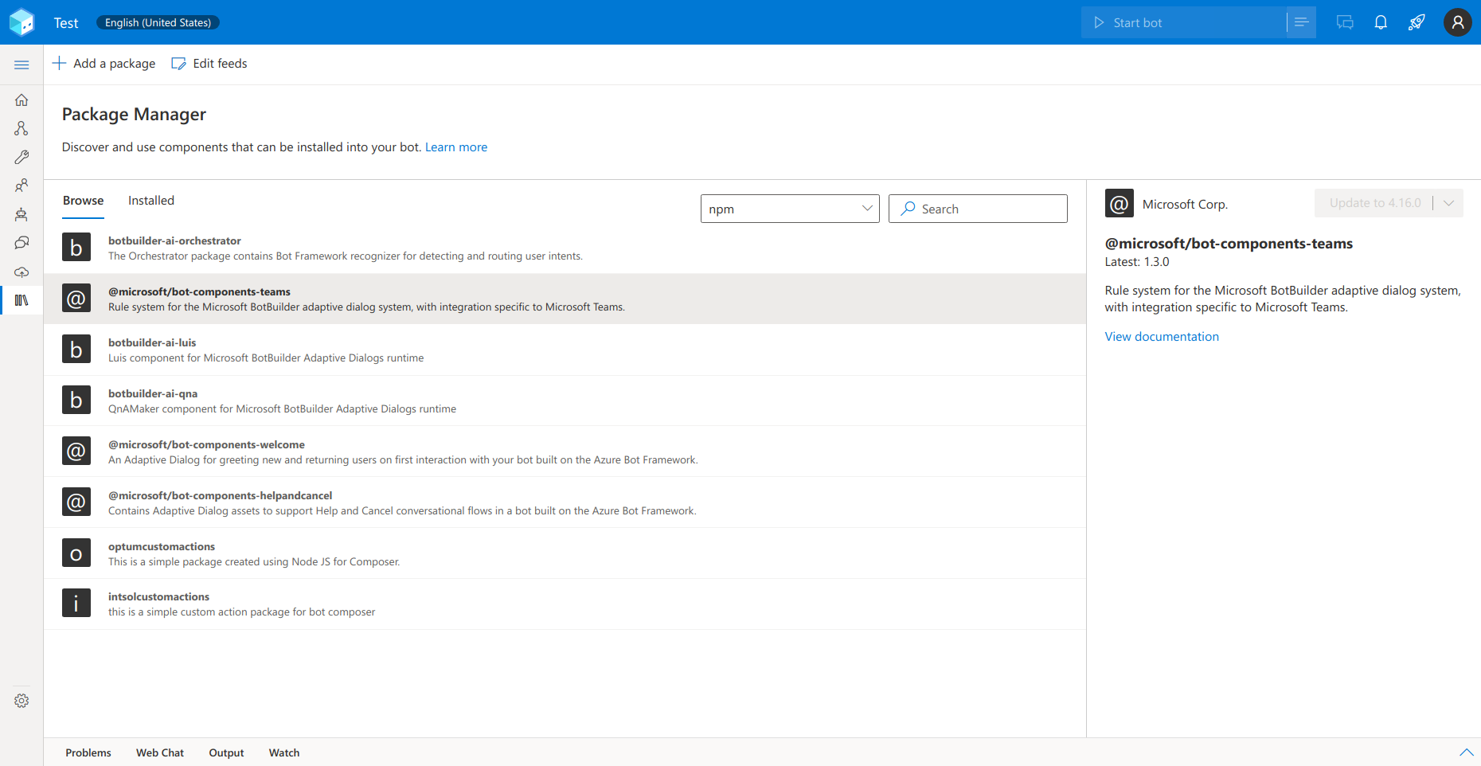Expand the bottom debug panel chevron
1481x766 pixels.
1467,752
